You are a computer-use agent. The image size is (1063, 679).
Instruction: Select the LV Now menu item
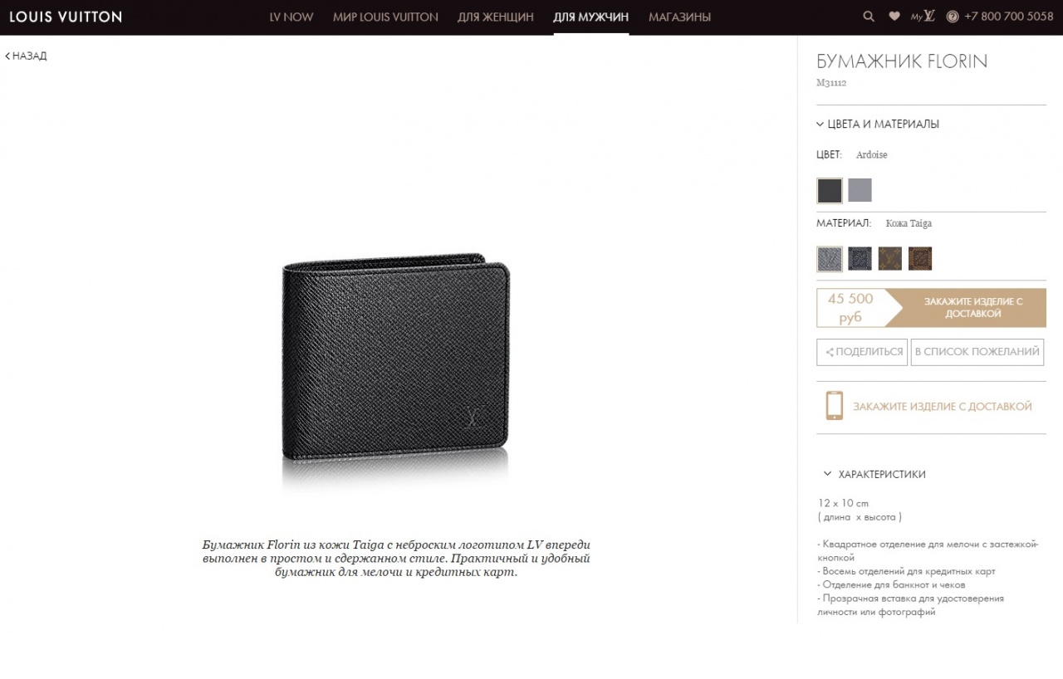pos(291,17)
